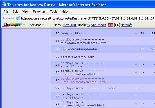Screen dimensions: 155x108
Task: Click the Since label in toolbar
Action: [58, 25]
